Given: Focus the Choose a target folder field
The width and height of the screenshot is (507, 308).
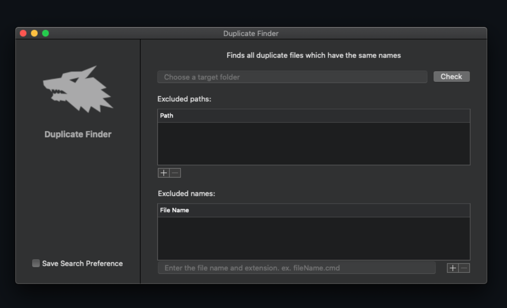Looking at the screenshot, I should click(292, 77).
